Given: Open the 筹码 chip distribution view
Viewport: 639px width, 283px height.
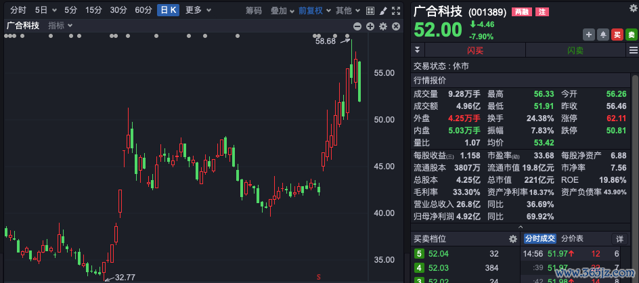Looking at the screenshot, I should pos(253,11).
